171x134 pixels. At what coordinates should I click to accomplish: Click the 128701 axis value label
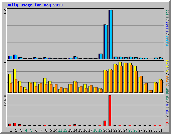click(x=5, y=100)
